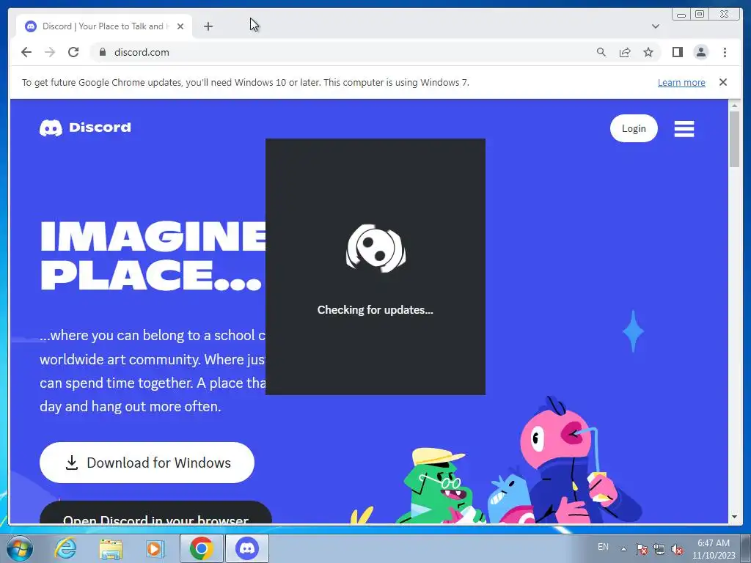This screenshot has height=563, width=751.
Task: Expand the tab search chevron
Action: click(656, 26)
